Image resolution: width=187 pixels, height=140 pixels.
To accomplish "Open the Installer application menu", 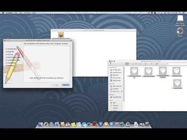I will click(9, 13).
